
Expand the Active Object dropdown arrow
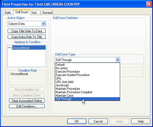pyautogui.click(x=43, y=24)
